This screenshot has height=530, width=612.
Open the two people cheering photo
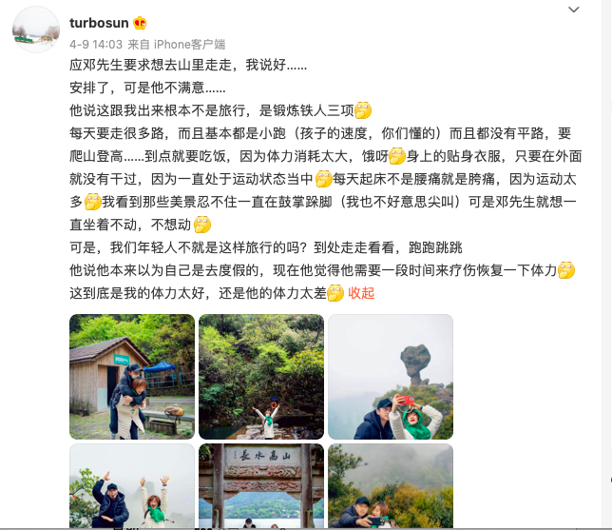coord(132,486)
